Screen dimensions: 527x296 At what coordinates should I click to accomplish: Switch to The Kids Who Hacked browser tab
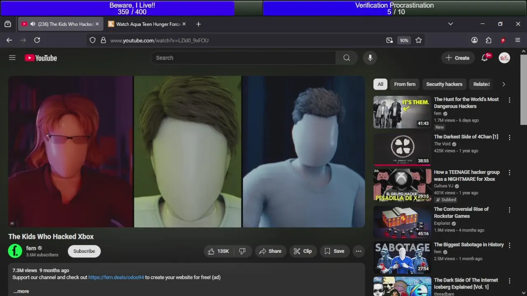[61, 24]
